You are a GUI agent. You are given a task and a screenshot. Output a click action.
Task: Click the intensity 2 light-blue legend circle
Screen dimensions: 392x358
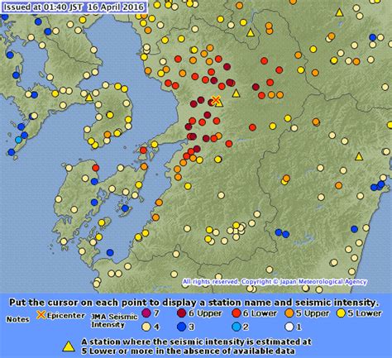[x=237, y=327]
